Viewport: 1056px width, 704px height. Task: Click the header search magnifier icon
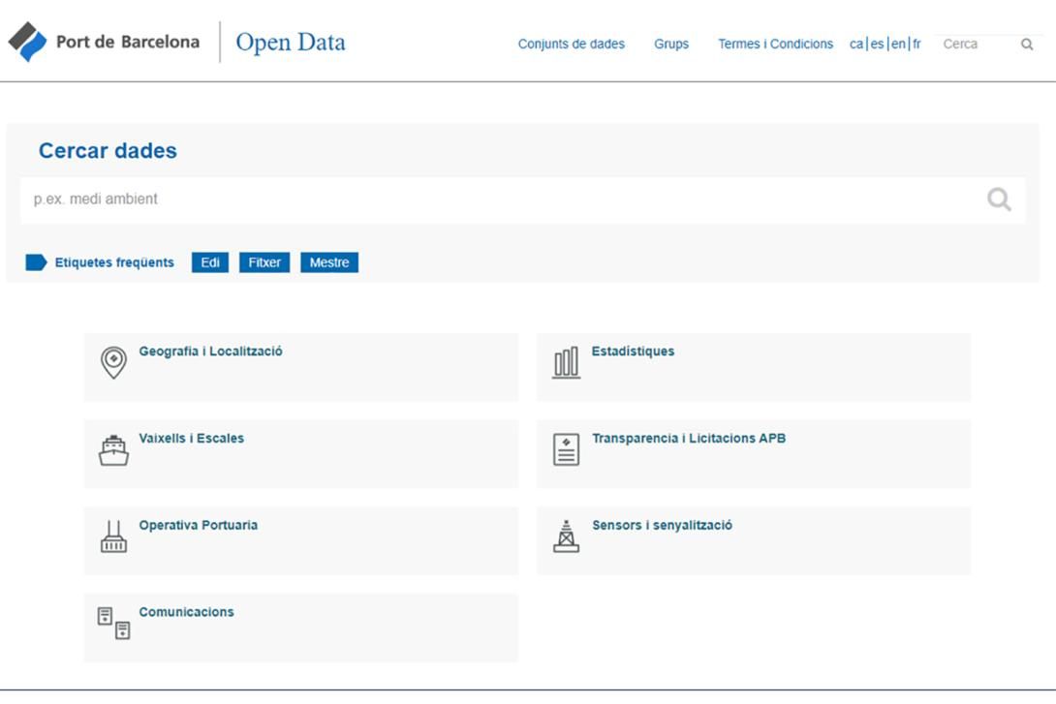tap(1026, 45)
